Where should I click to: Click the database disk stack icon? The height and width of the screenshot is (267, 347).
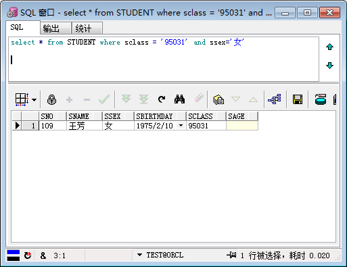[321, 99]
